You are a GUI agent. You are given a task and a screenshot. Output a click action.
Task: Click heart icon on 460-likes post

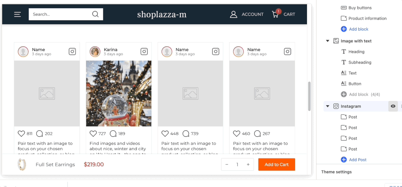point(237,134)
